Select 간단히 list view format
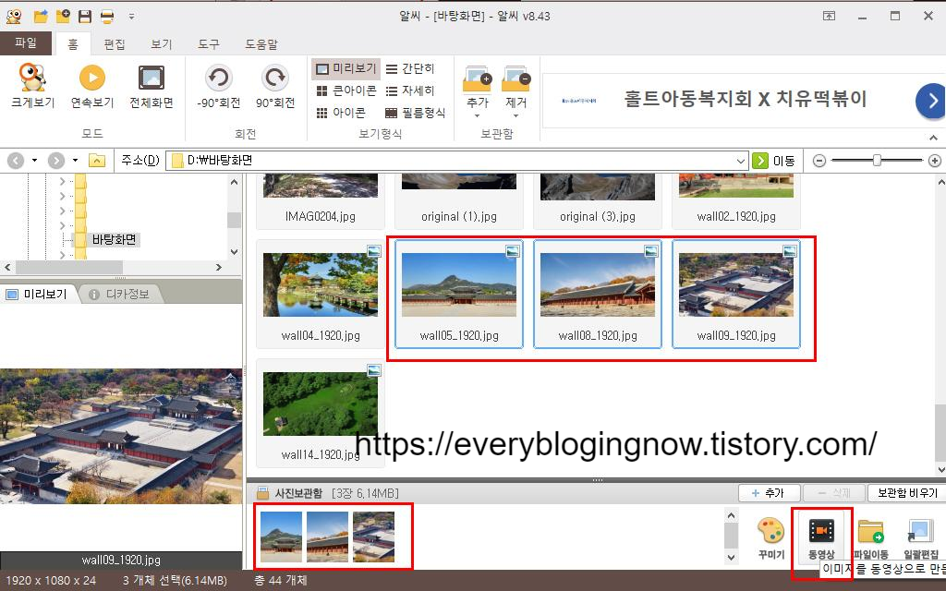Viewport: 946px width, 591px height. click(x=410, y=68)
